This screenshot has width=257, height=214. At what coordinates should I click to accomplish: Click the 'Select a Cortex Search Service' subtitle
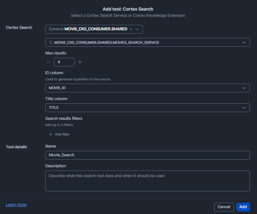click(128, 15)
